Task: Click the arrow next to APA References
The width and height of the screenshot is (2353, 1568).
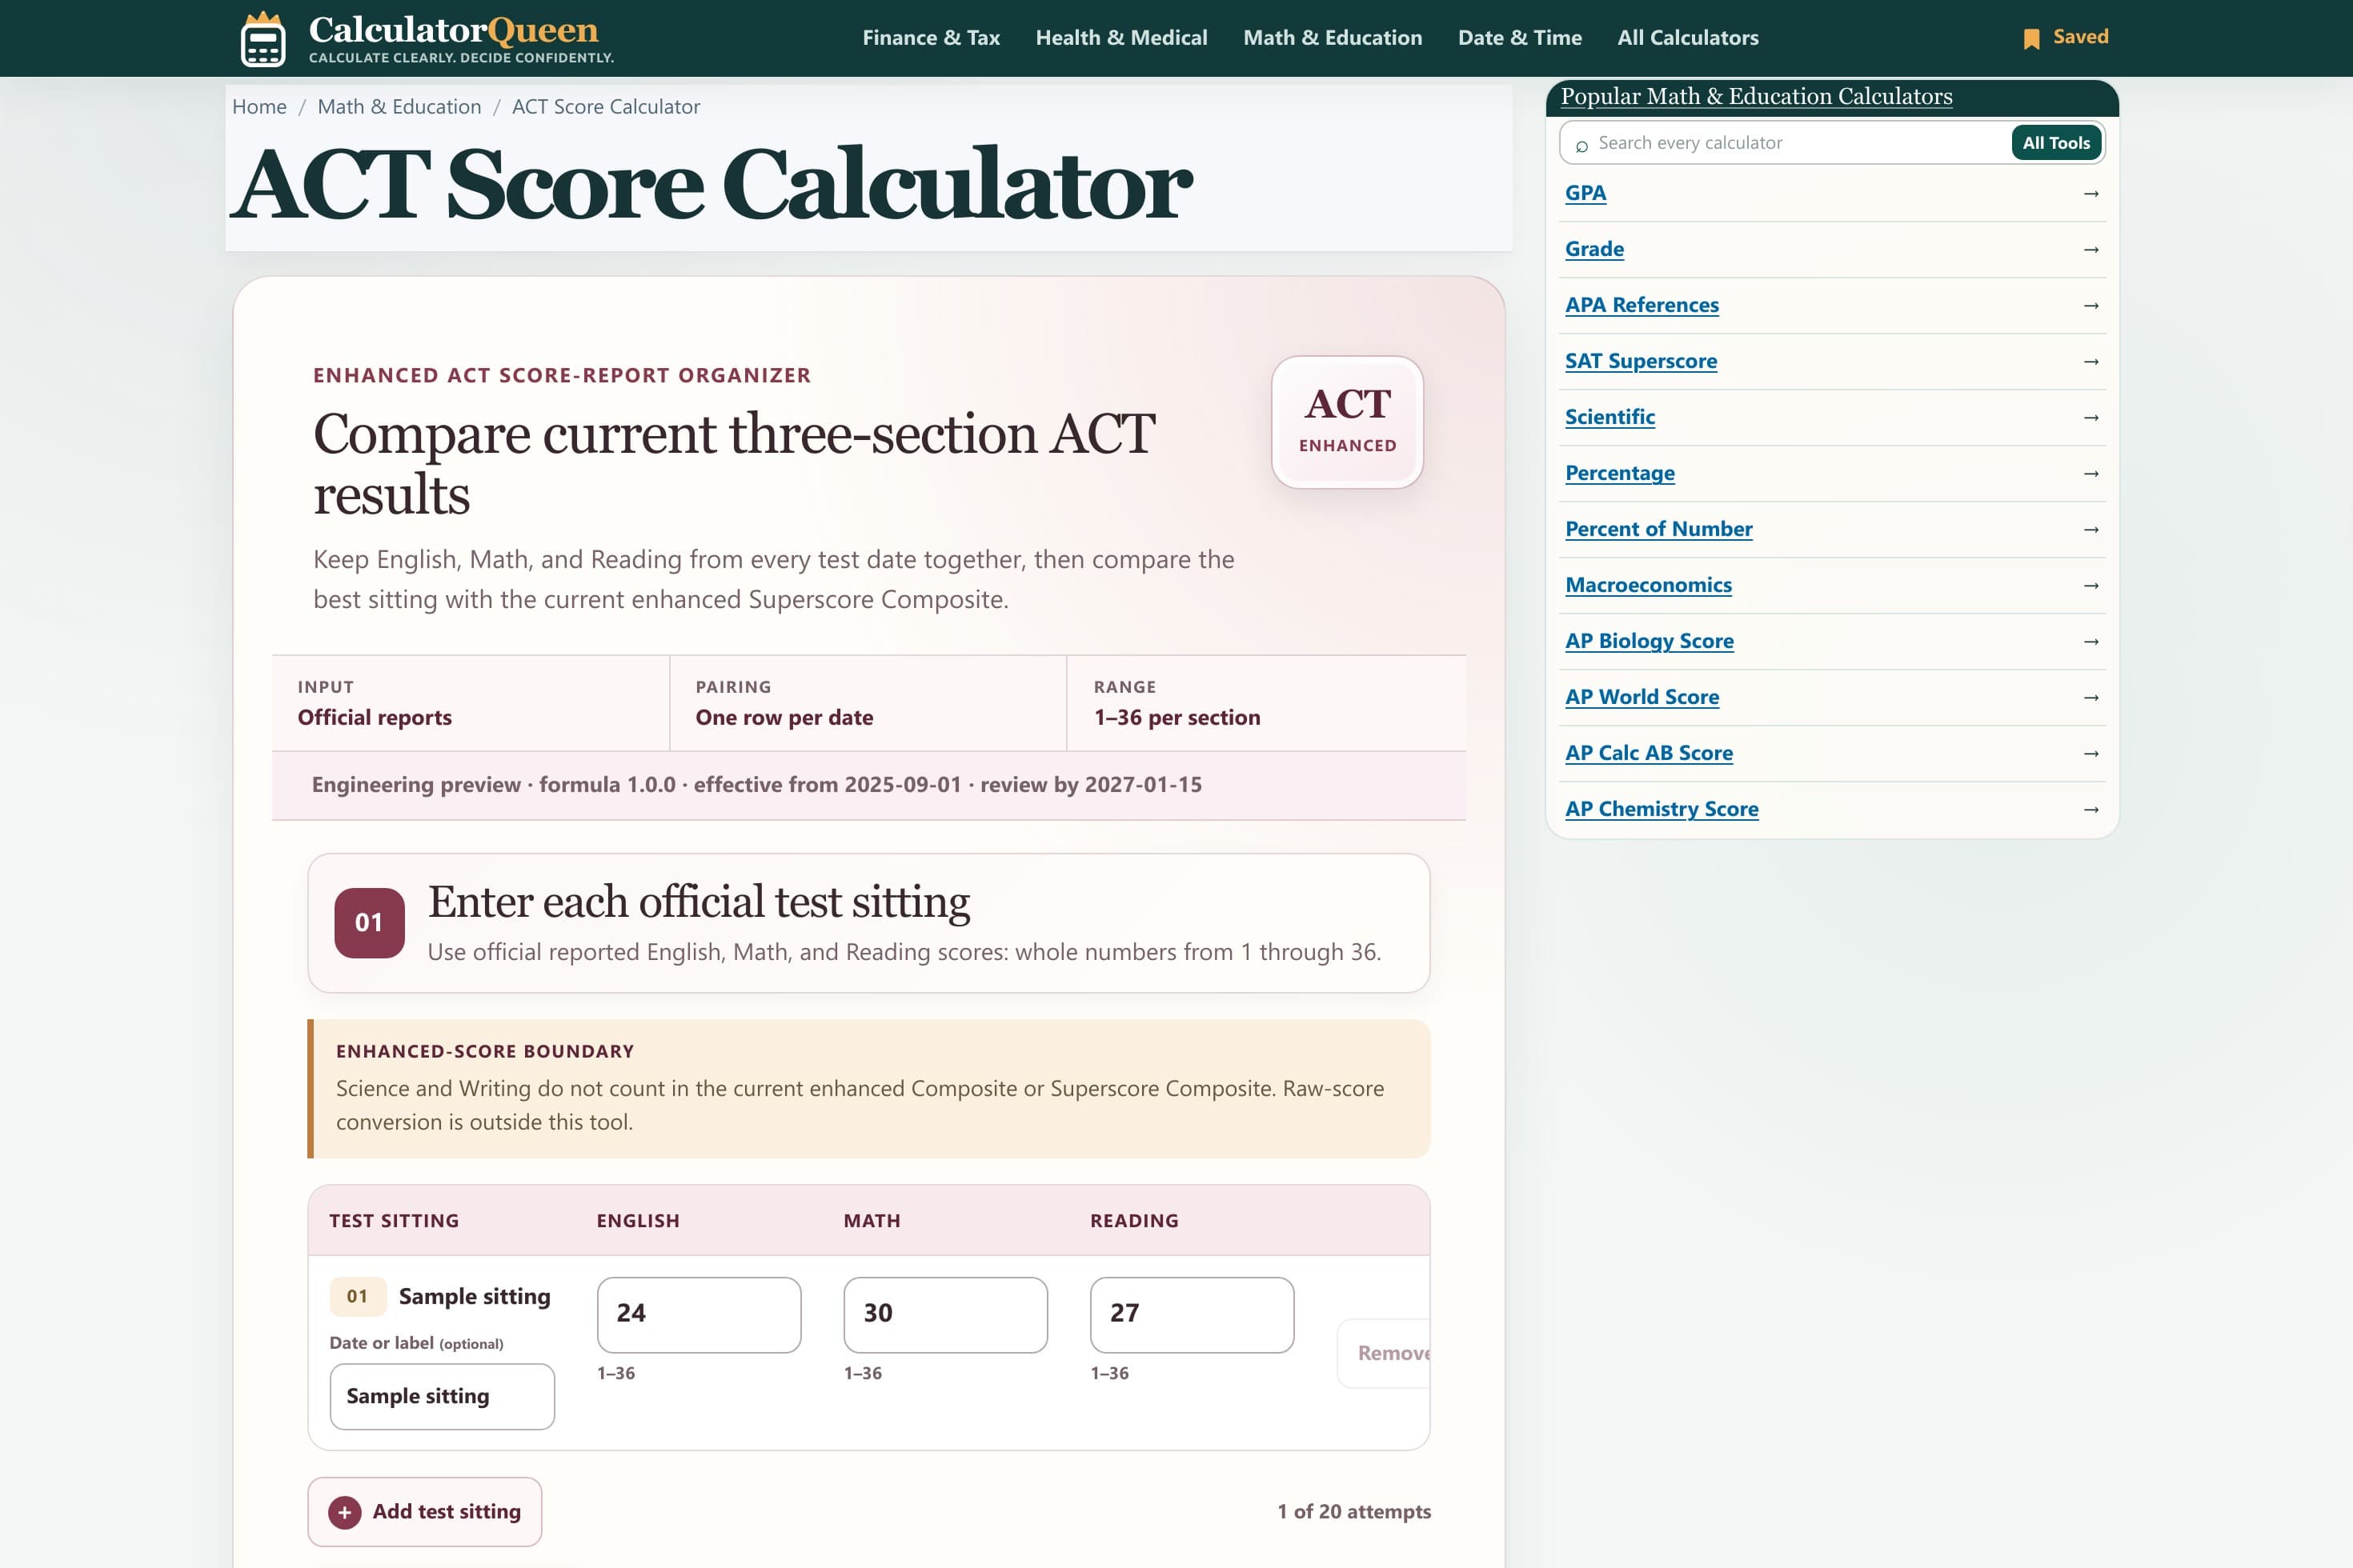Action: point(2090,306)
